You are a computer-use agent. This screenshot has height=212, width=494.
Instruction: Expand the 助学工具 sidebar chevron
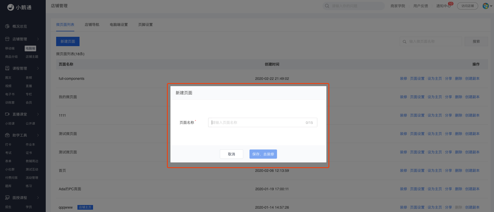(x=38, y=135)
